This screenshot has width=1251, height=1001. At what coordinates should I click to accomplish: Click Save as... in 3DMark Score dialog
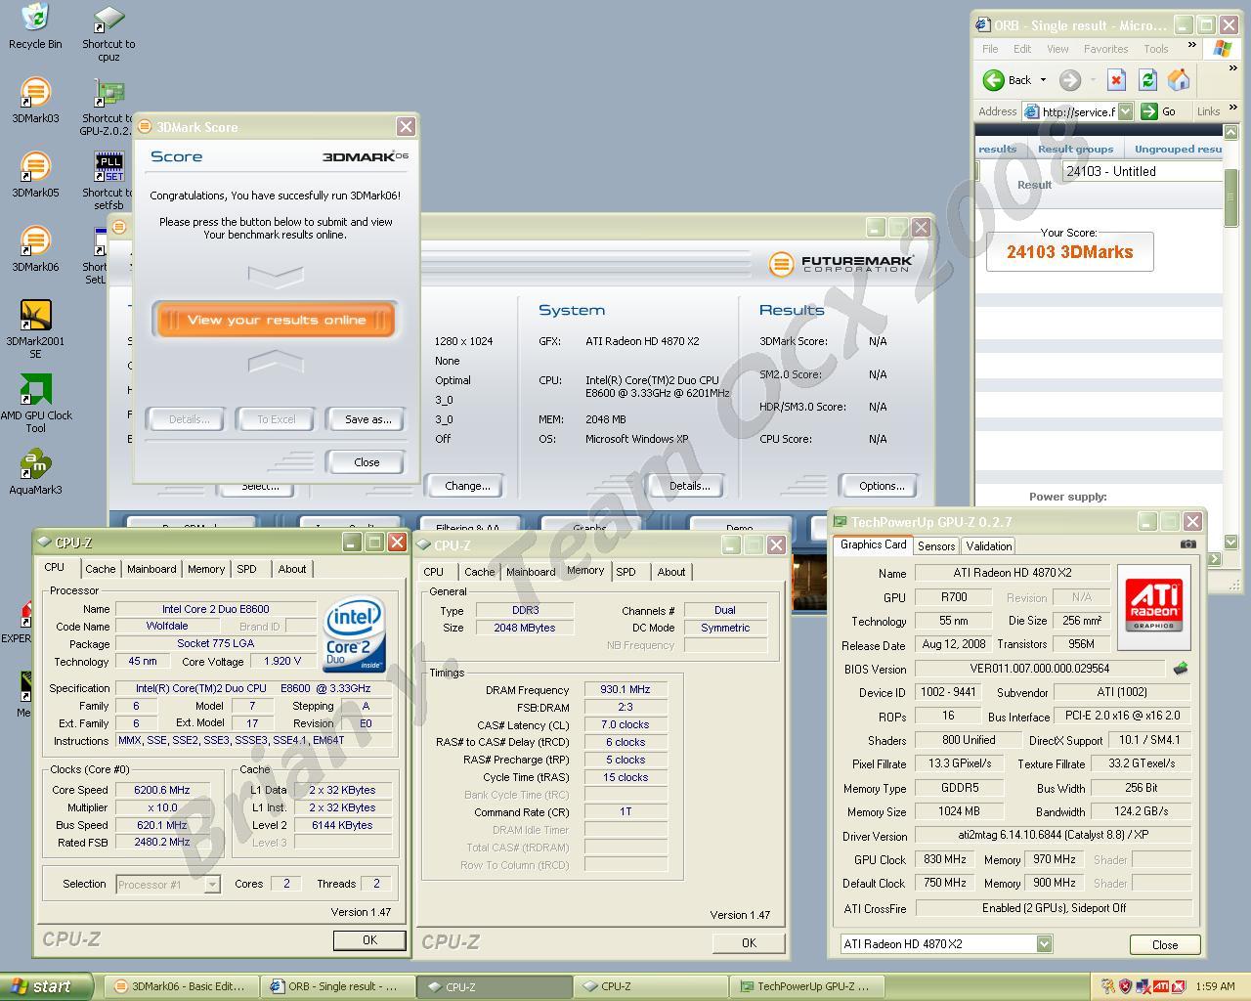coord(367,419)
